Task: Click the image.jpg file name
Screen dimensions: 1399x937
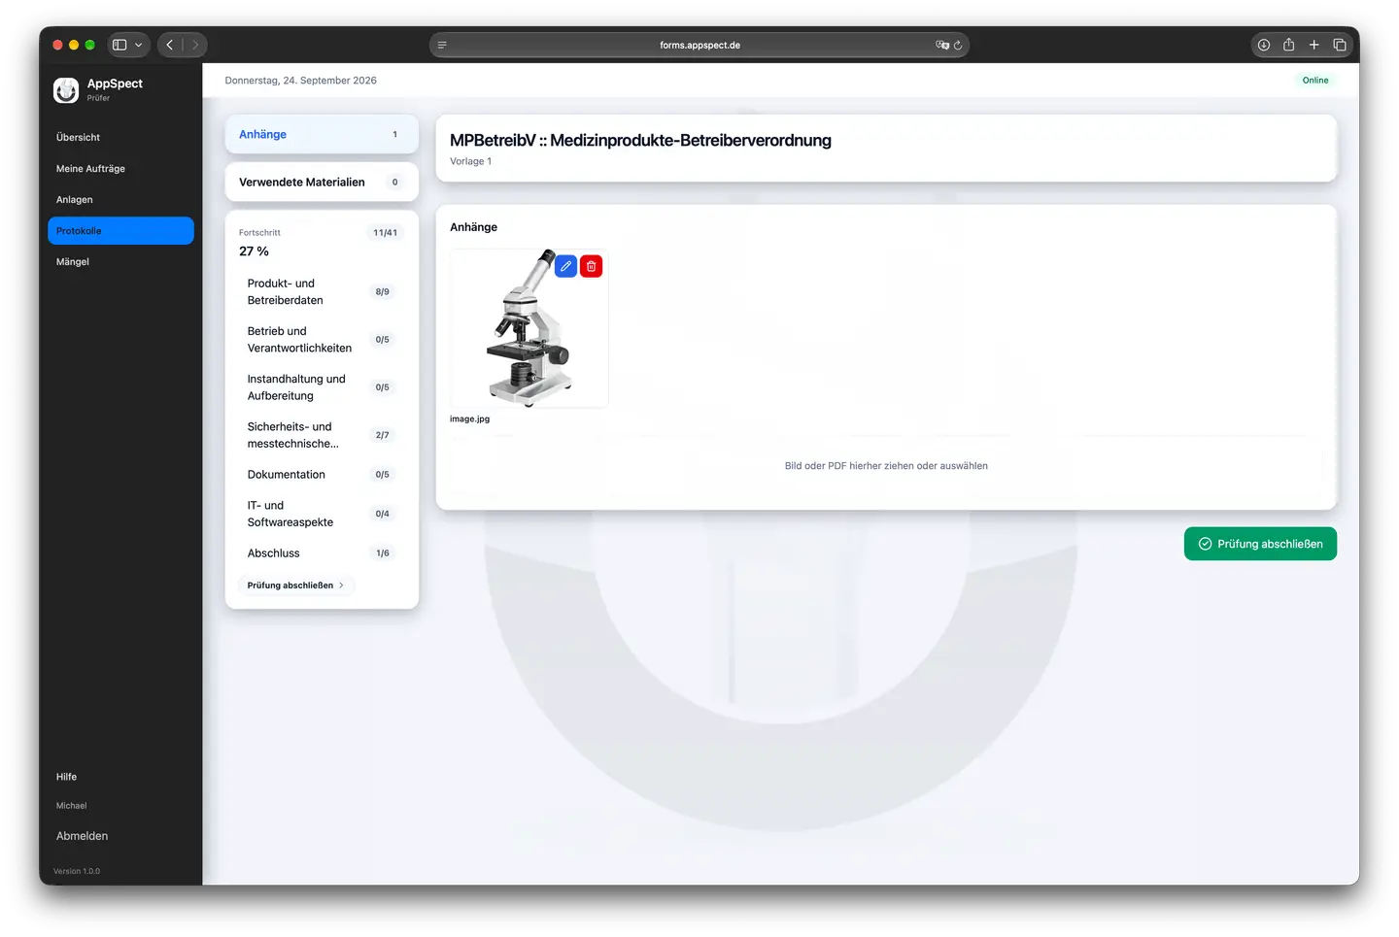Action: [x=470, y=419]
